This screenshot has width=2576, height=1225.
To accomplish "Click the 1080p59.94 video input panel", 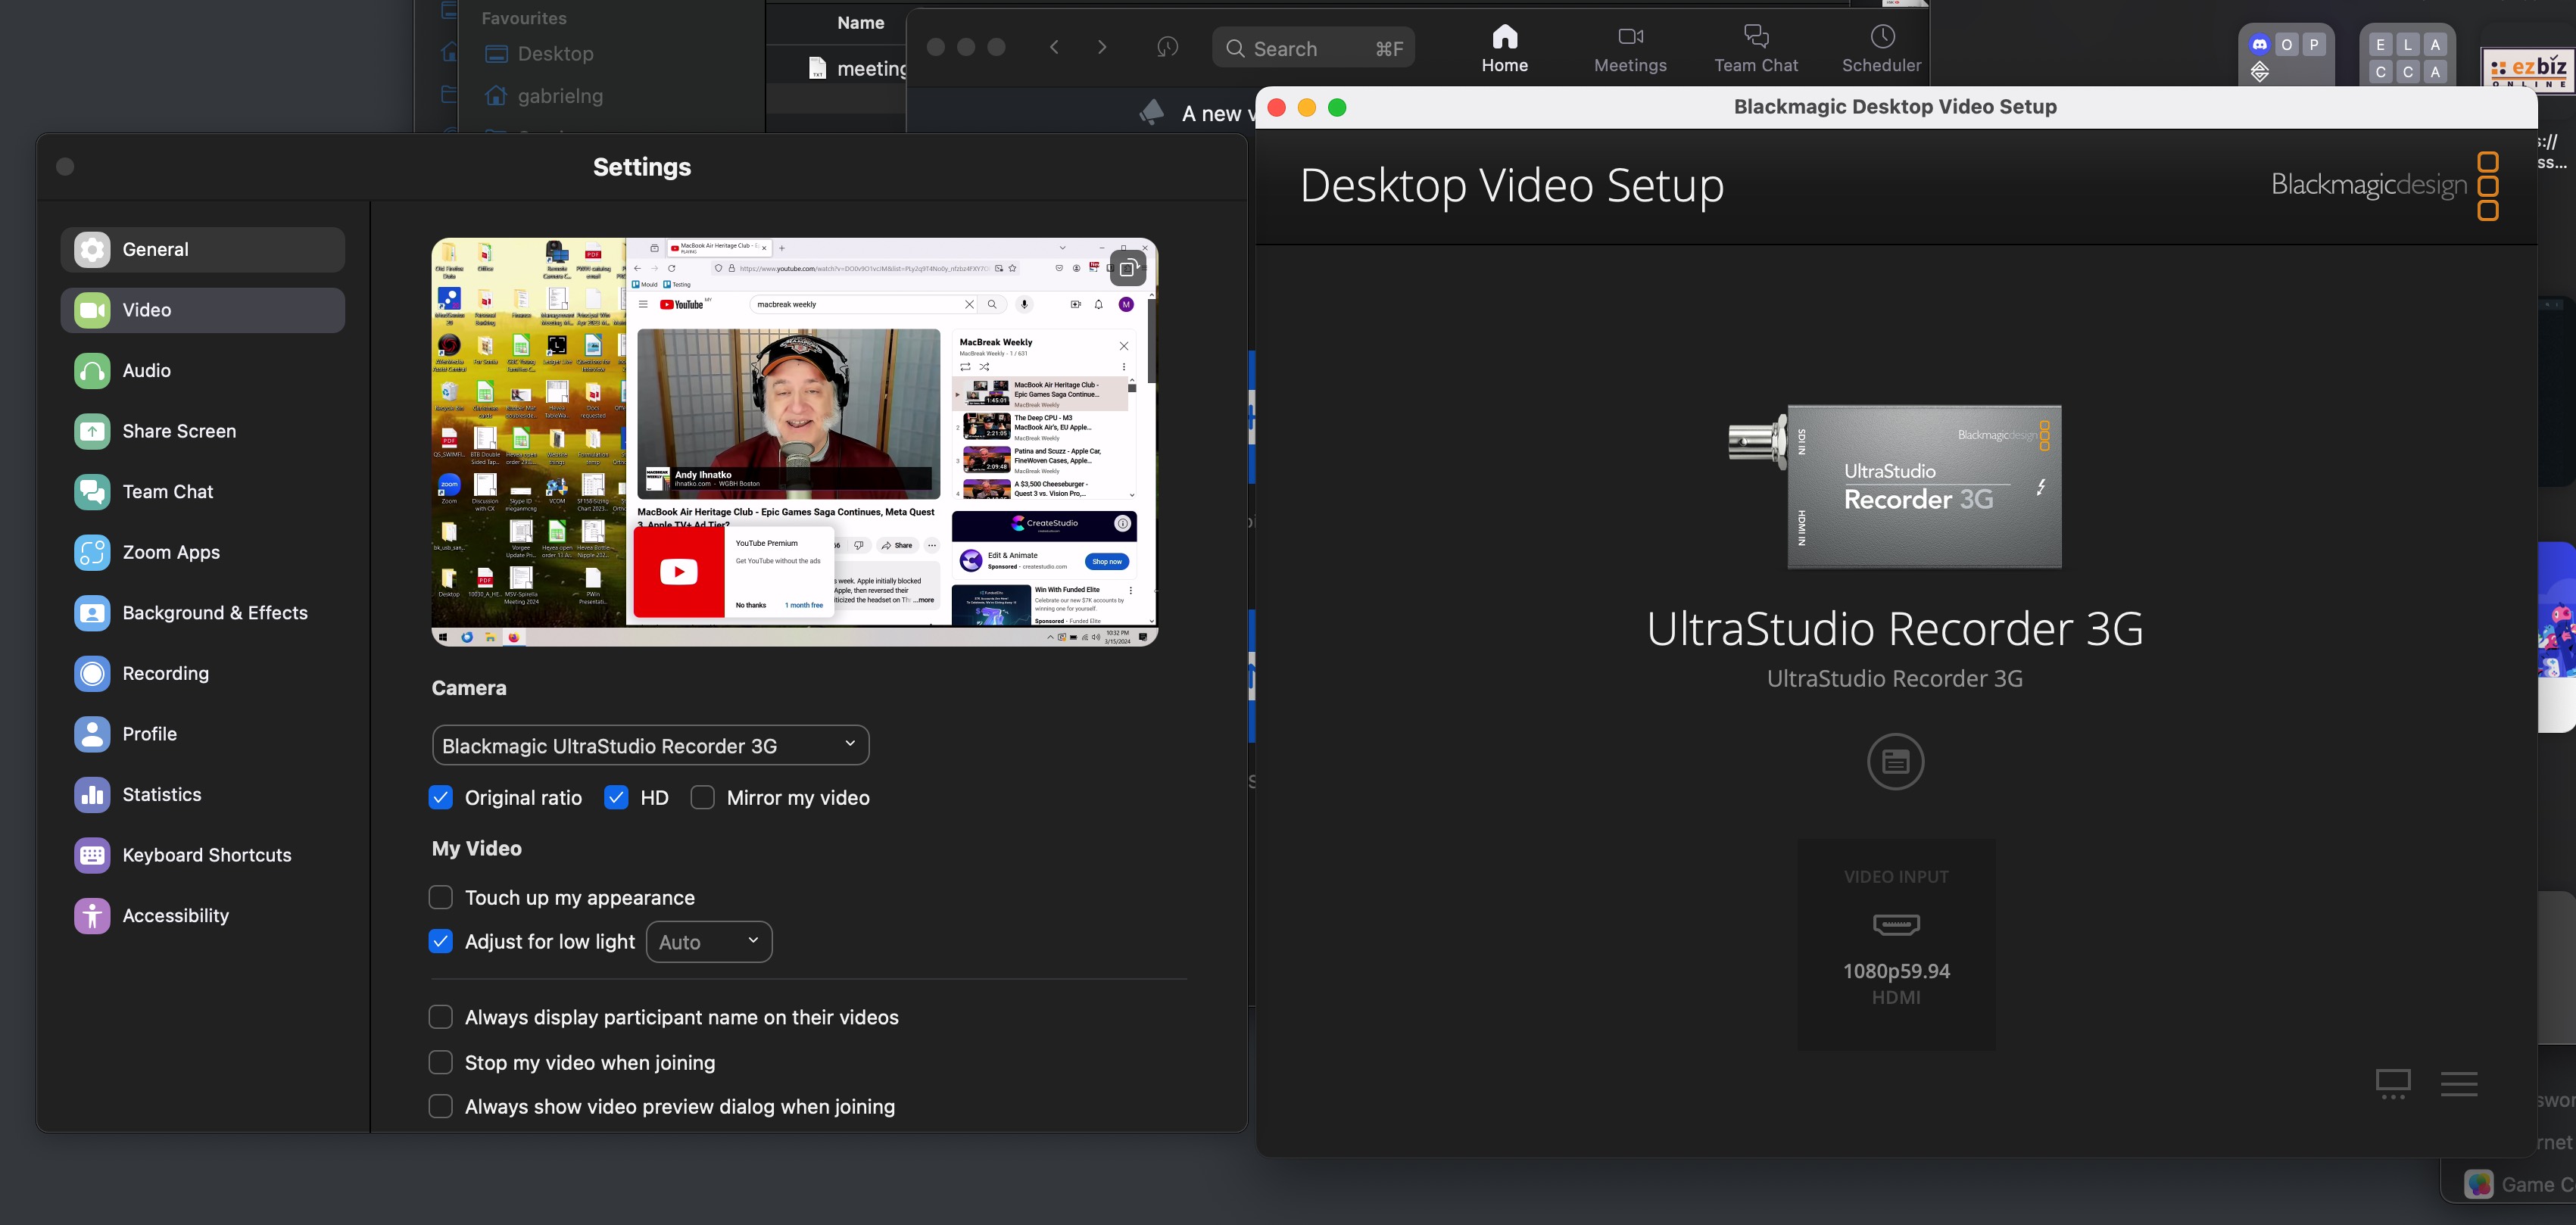I will tap(1895, 944).
